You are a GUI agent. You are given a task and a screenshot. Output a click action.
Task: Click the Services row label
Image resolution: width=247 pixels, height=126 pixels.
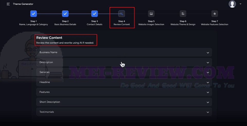click(45, 72)
